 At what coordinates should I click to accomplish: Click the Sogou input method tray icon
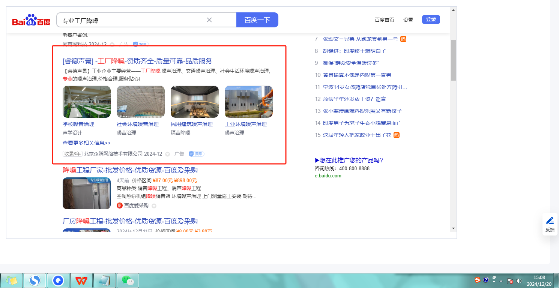(478, 280)
